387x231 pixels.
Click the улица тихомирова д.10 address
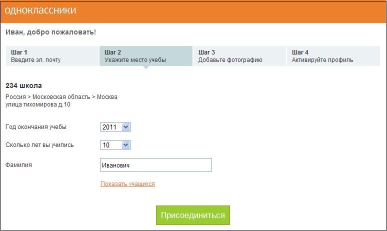pos(38,104)
